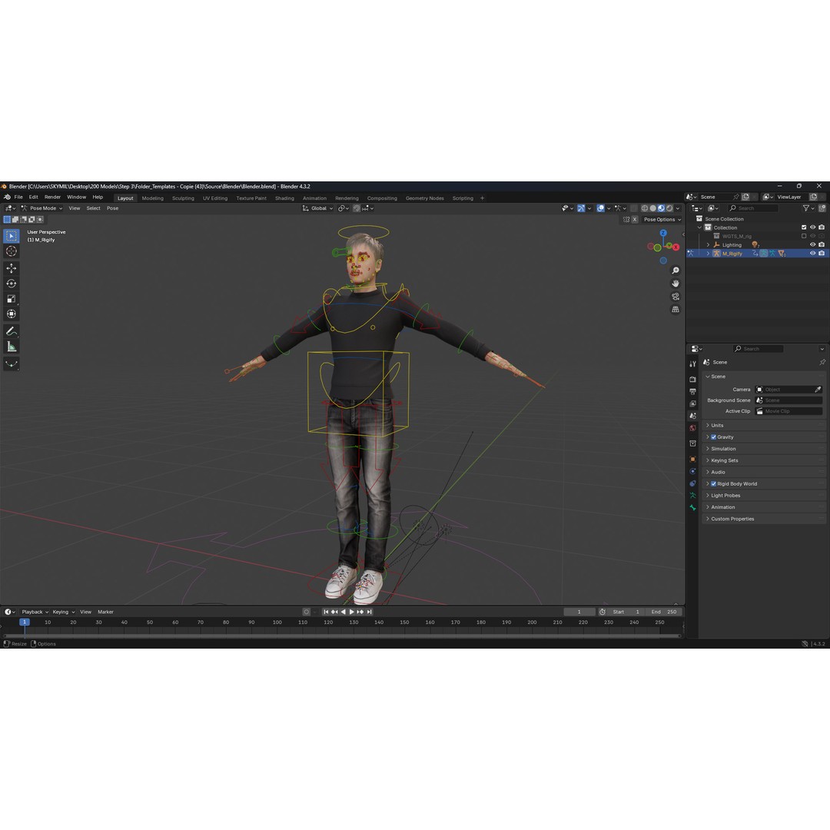Image resolution: width=830 pixels, height=830 pixels.
Task: Open the Output properties tab
Action: click(x=693, y=392)
